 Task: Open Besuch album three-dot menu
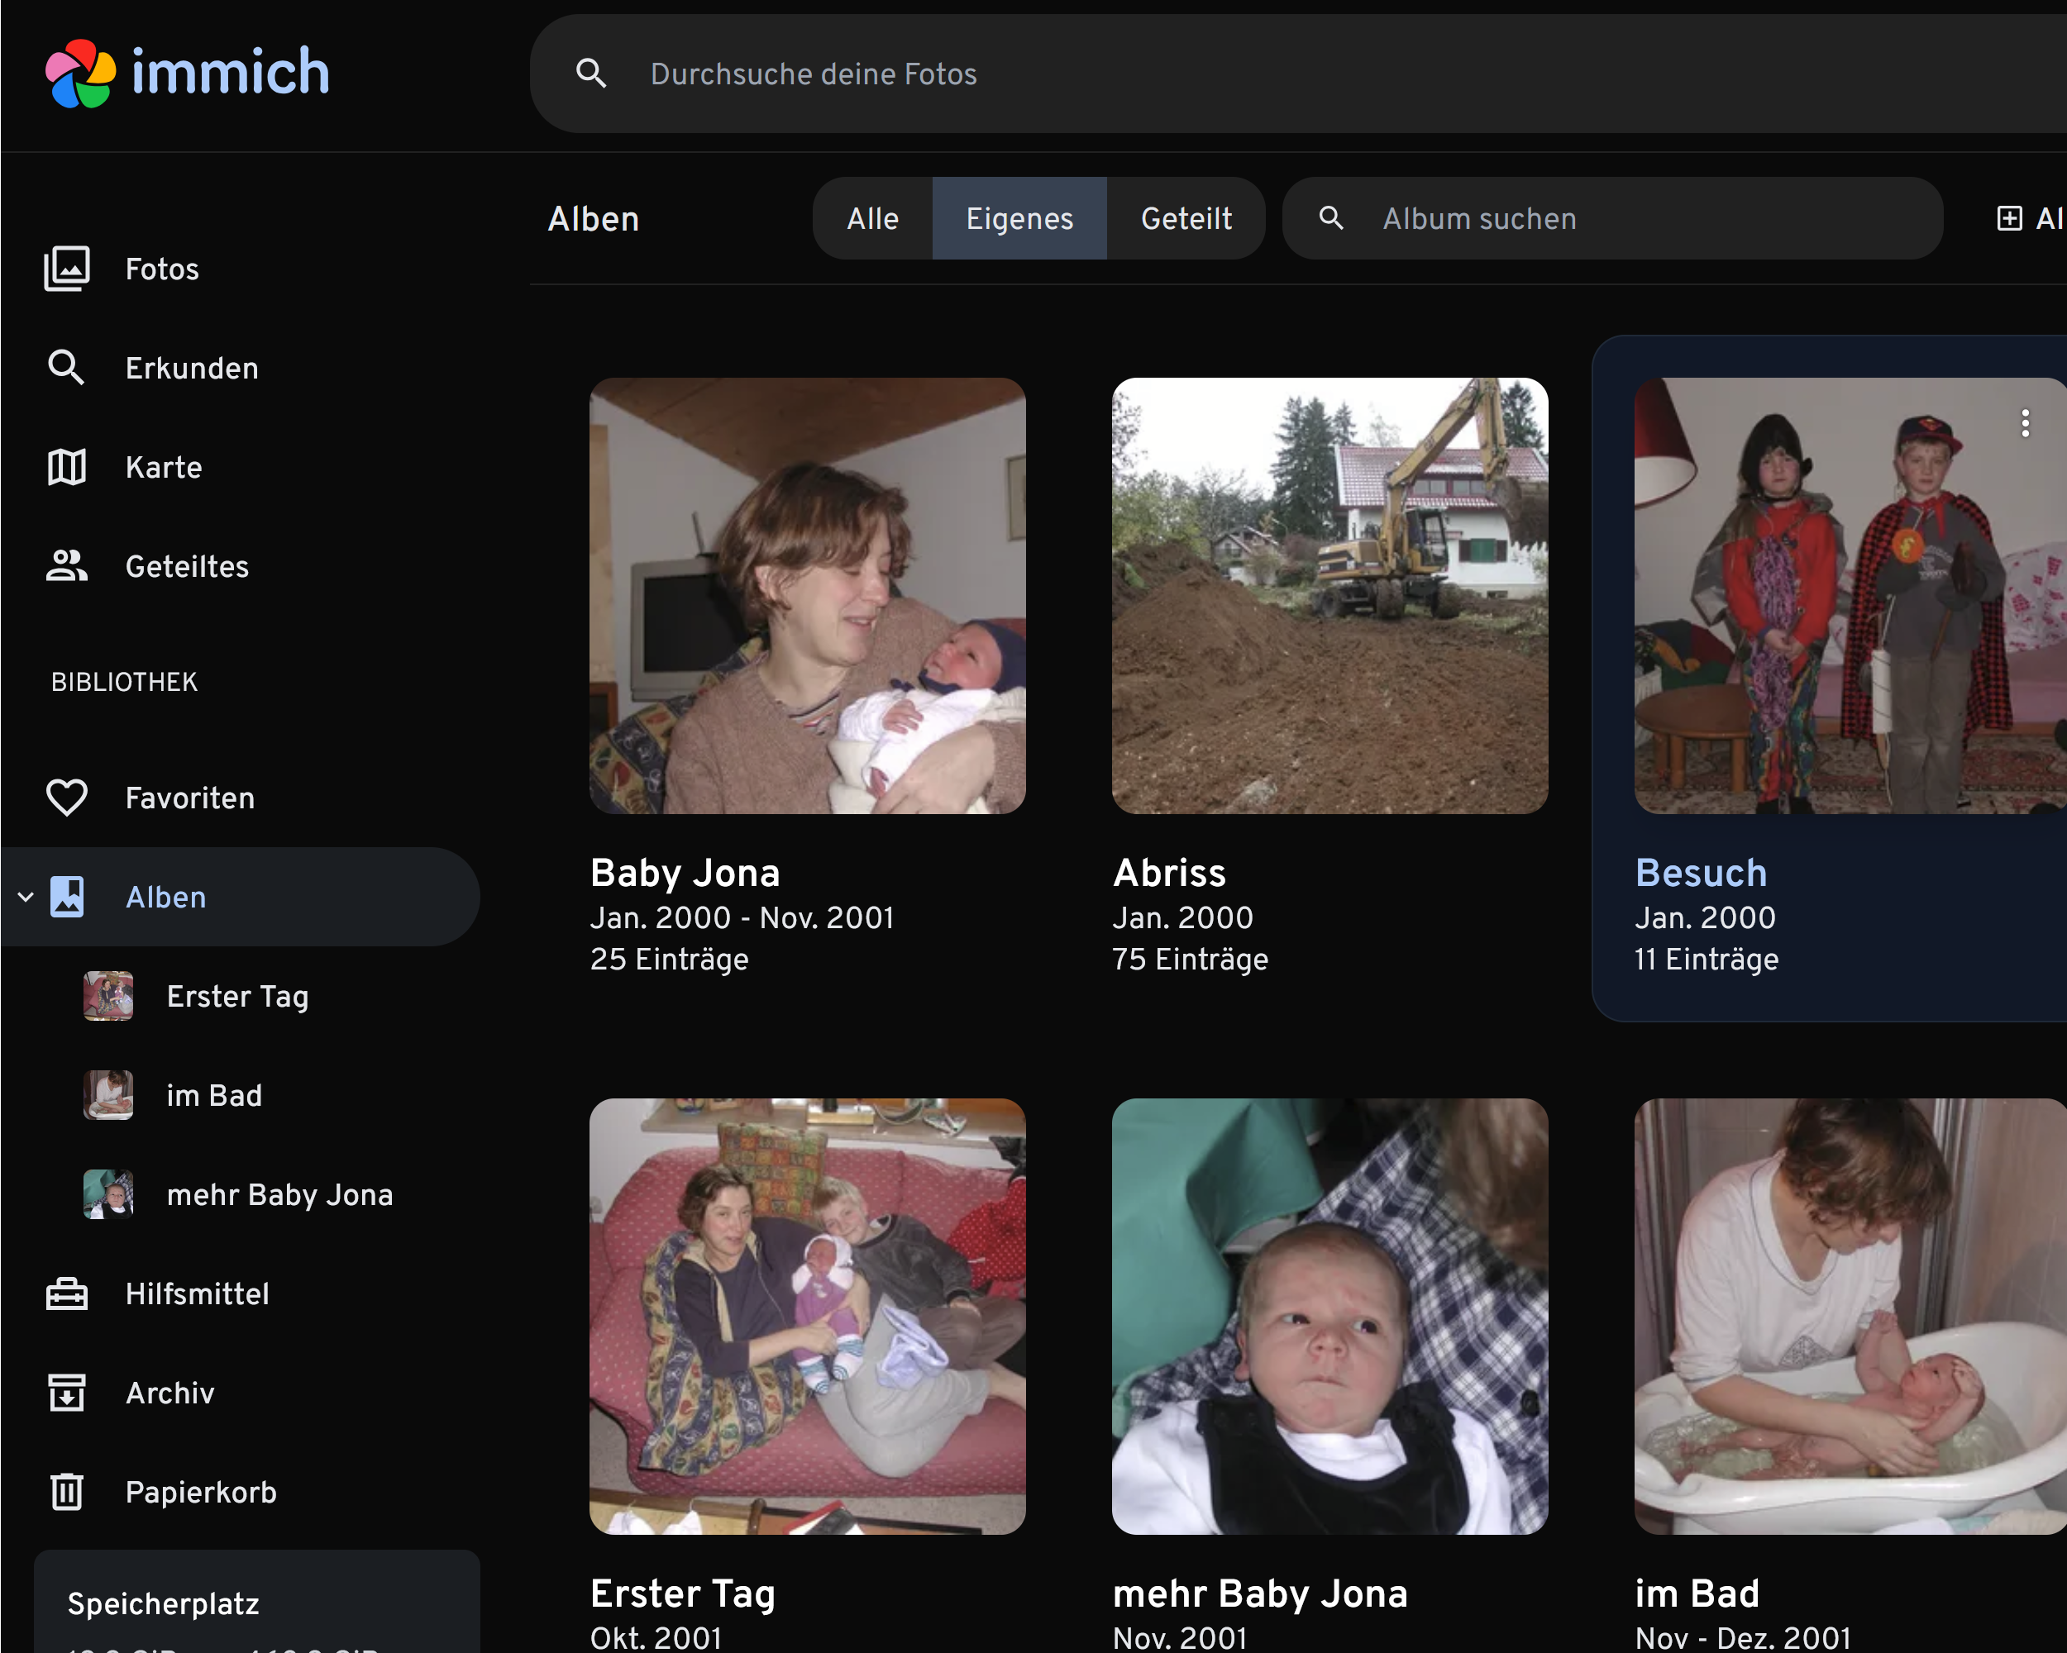point(2025,422)
